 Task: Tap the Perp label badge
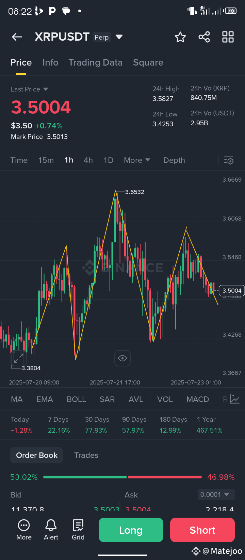pyautogui.click(x=102, y=37)
